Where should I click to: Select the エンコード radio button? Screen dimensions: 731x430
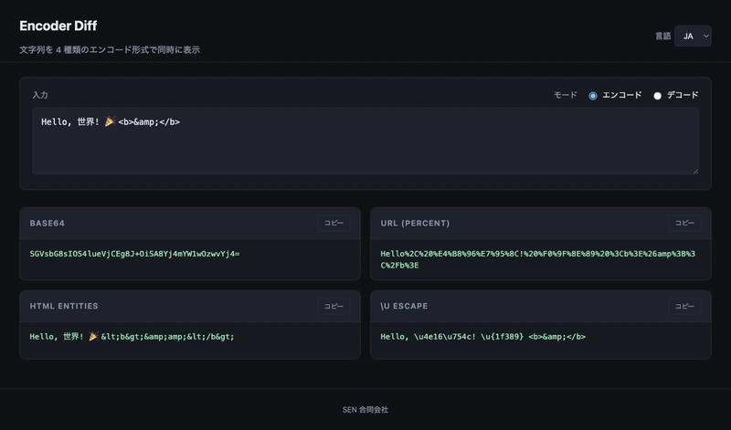click(592, 96)
